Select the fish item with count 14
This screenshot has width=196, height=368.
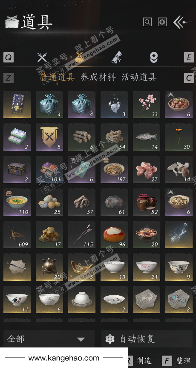pos(147,137)
